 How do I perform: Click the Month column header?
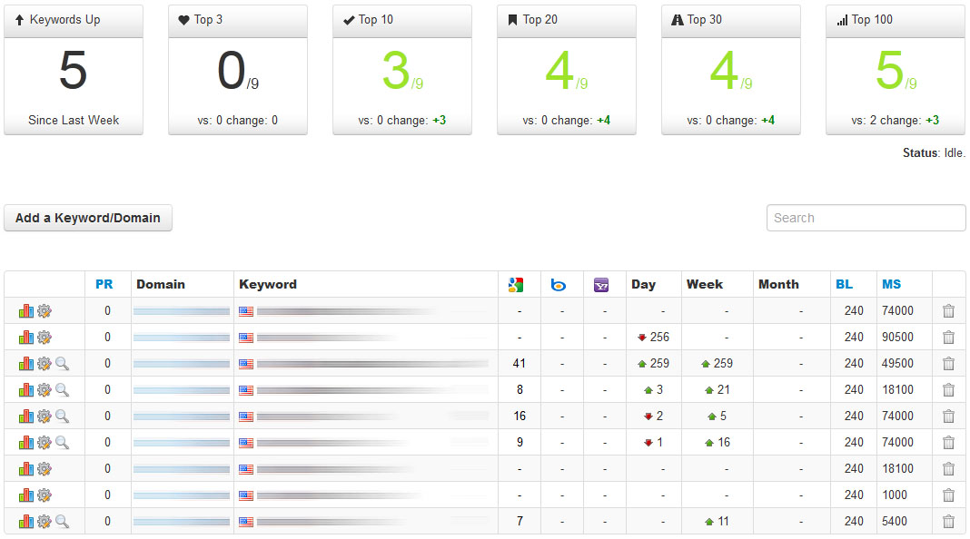779,284
